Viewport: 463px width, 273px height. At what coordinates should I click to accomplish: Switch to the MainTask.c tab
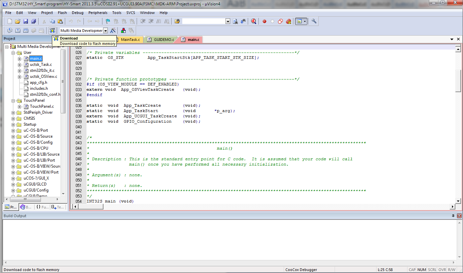click(130, 40)
